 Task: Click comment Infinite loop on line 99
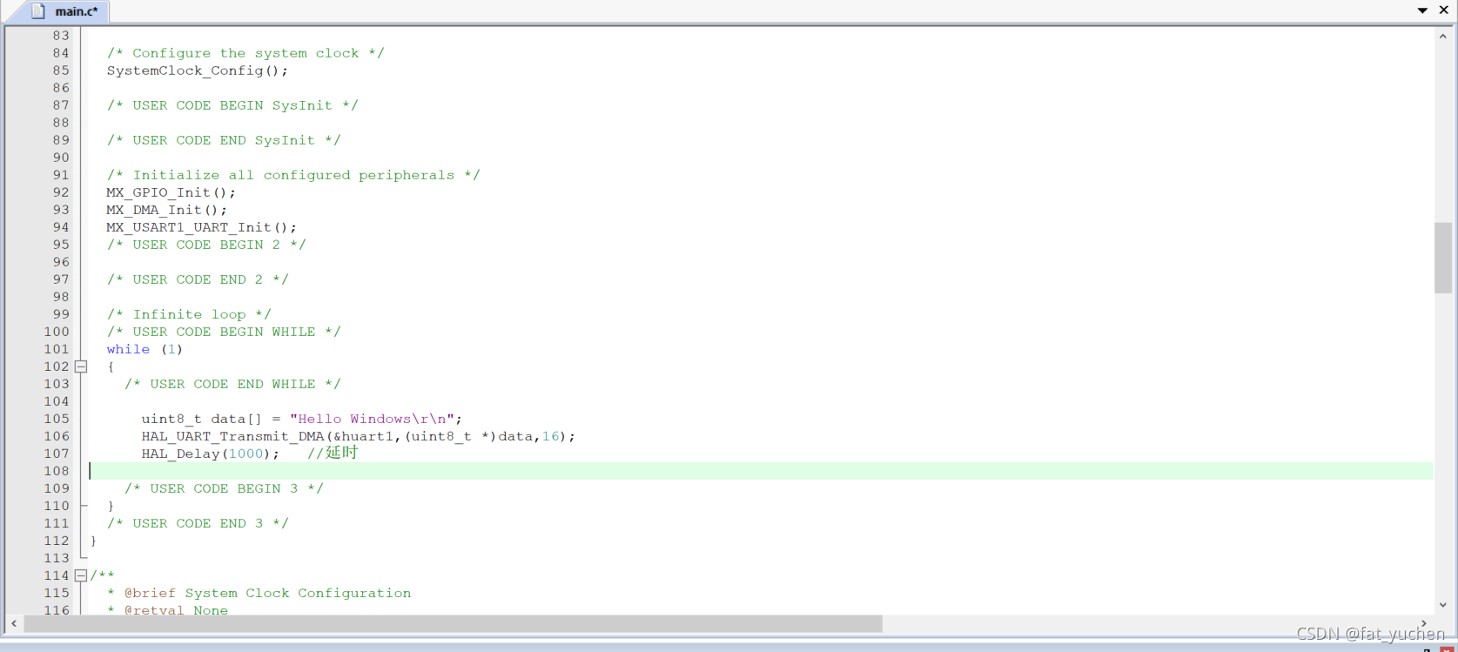click(189, 314)
